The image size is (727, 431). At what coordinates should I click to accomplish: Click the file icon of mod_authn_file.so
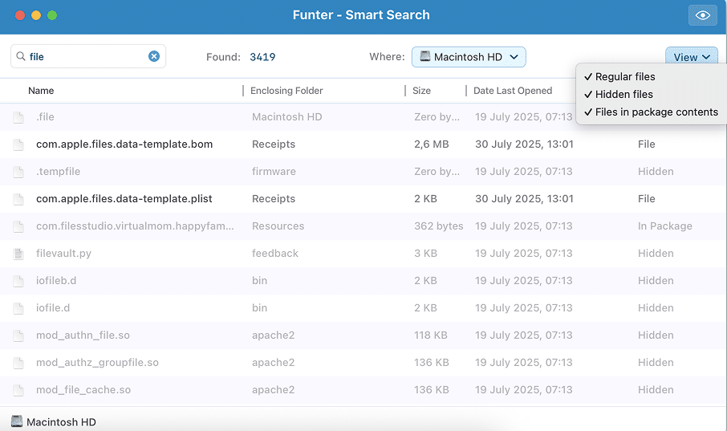[x=18, y=335]
